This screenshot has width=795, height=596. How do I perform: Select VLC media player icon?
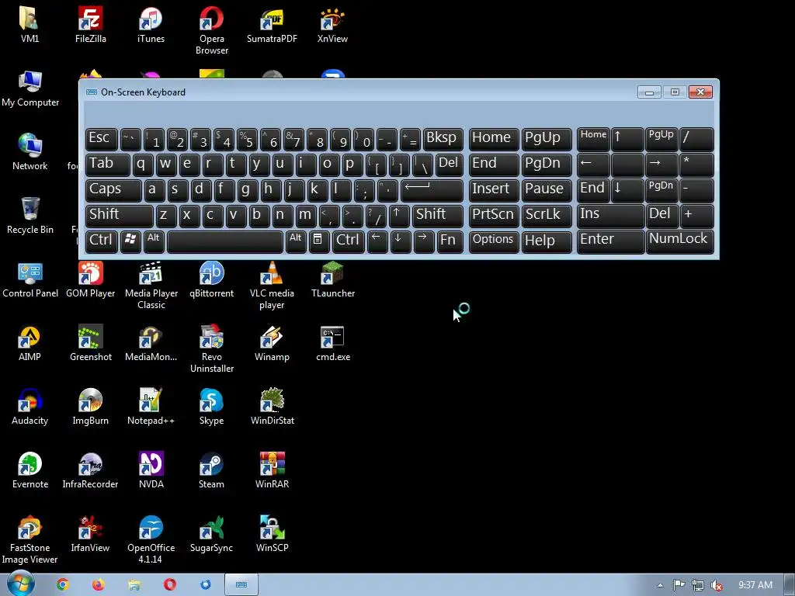(272, 285)
